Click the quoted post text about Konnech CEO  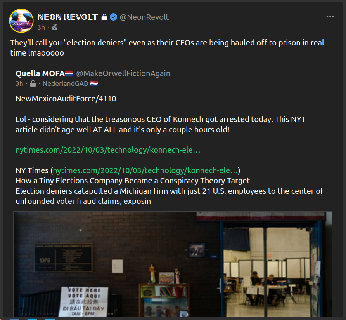click(161, 124)
